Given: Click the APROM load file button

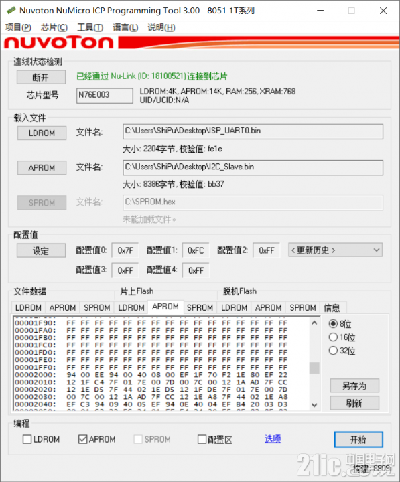Looking at the screenshot, I should coord(42,168).
